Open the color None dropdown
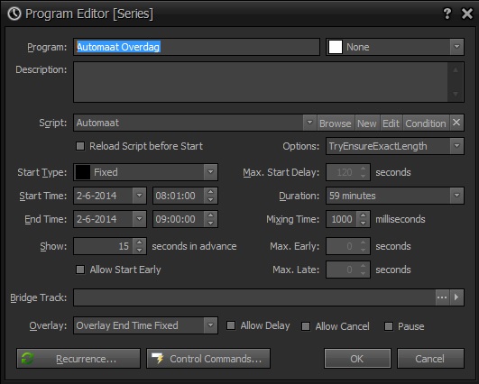479x384 pixels. 456,47
